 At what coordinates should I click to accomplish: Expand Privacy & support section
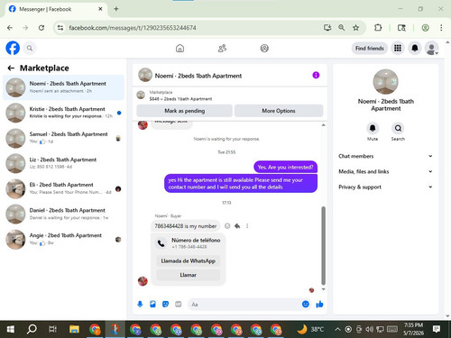(x=386, y=187)
